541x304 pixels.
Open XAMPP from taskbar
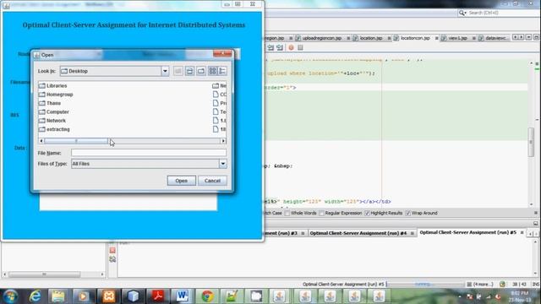[109, 296]
